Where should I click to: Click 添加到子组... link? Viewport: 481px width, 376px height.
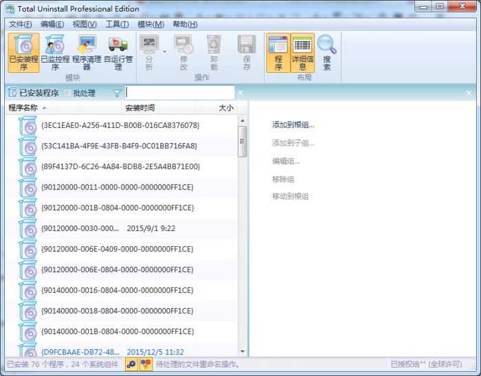pyautogui.click(x=293, y=143)
